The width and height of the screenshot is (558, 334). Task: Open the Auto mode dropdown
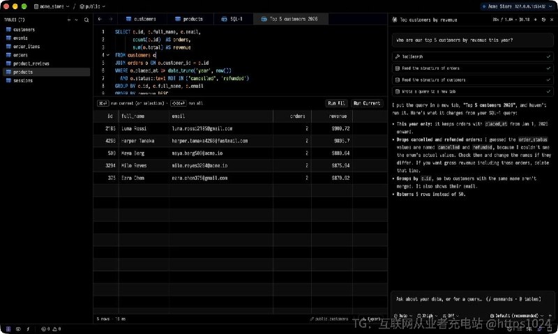(402, 315)
